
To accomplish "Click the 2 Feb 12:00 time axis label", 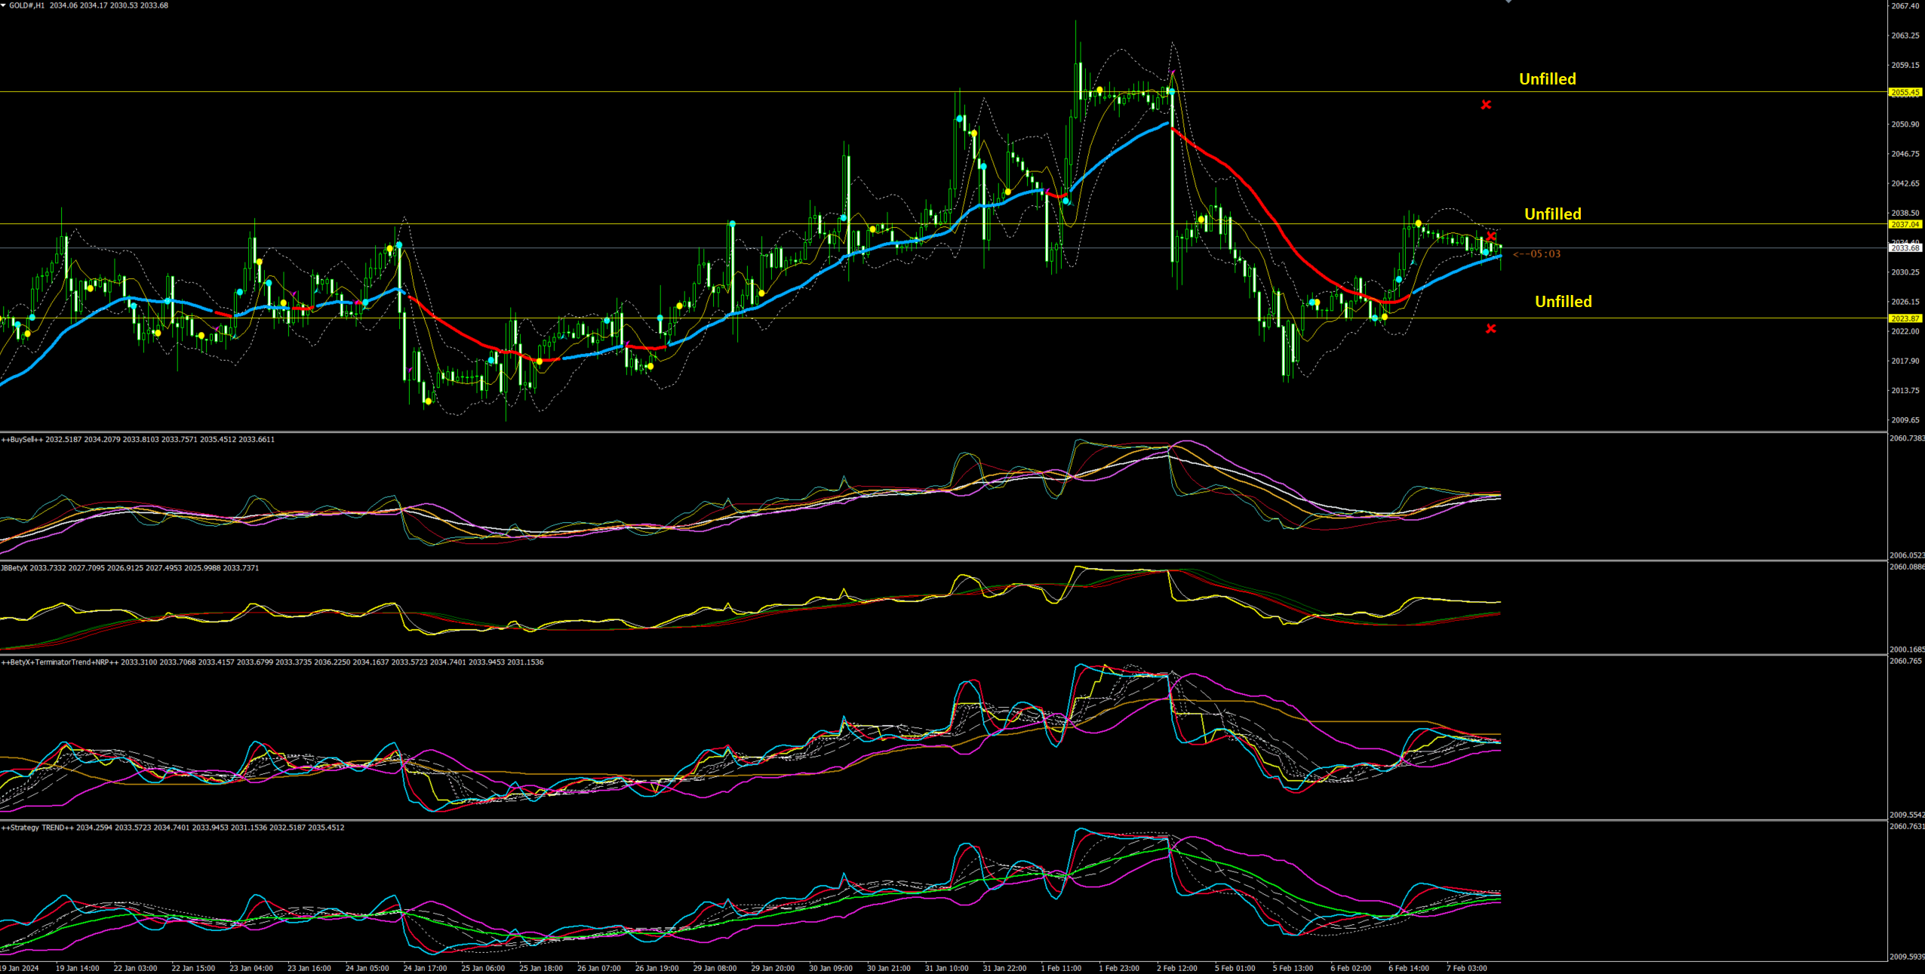I will tap(1176, 968).
